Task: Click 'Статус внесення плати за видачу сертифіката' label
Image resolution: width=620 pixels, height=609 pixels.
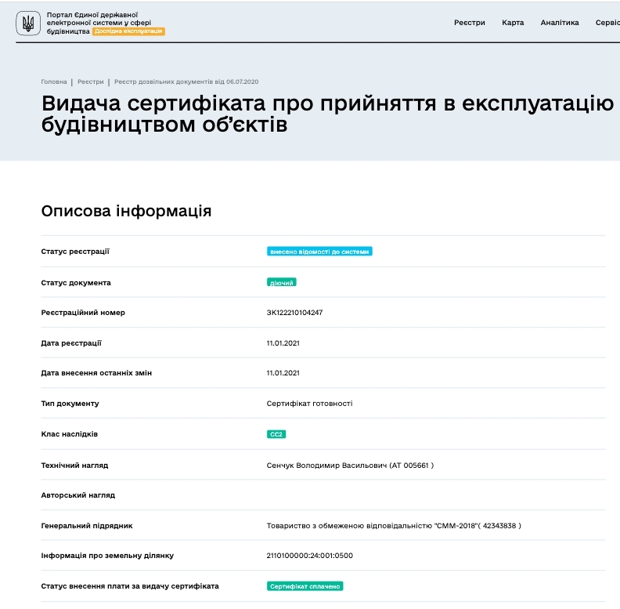Action: tap(130, 586)
